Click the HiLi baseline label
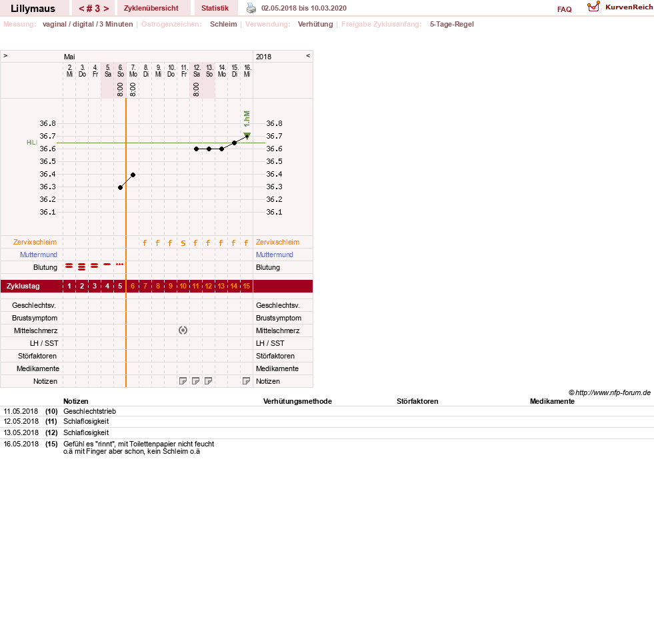654x623 pixels. click(32, 142)
